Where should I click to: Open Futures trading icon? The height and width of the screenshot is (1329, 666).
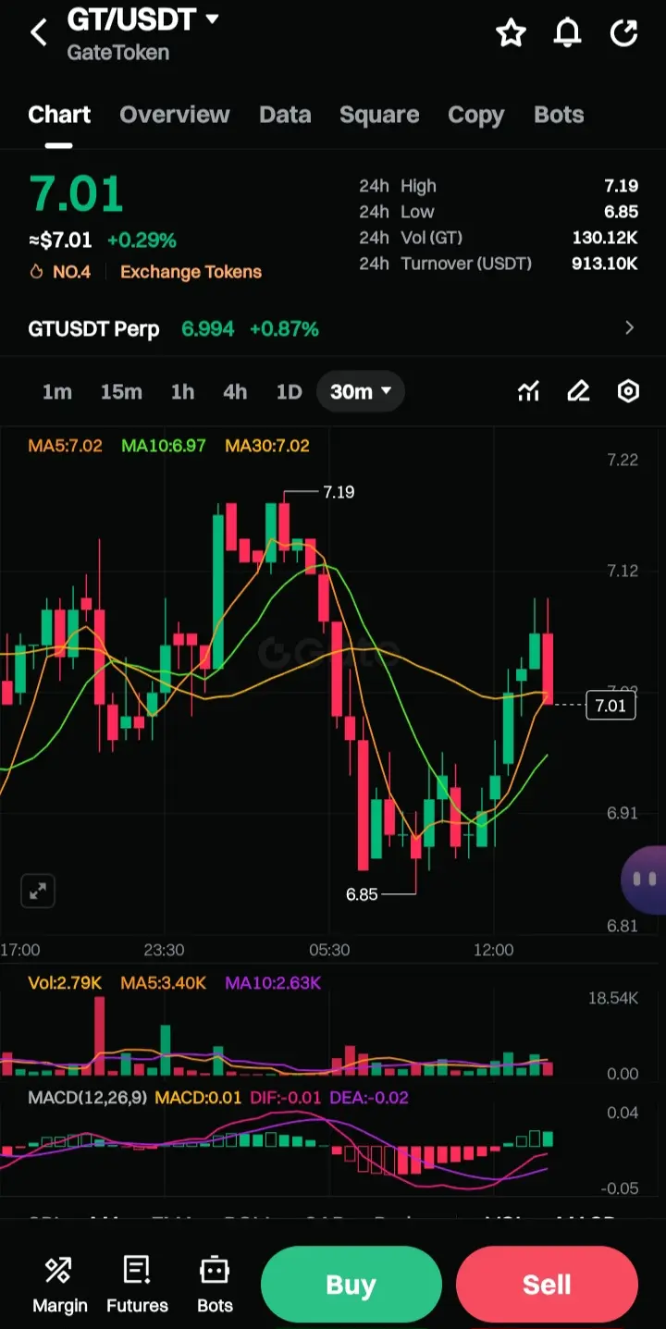pos(137,1285)
